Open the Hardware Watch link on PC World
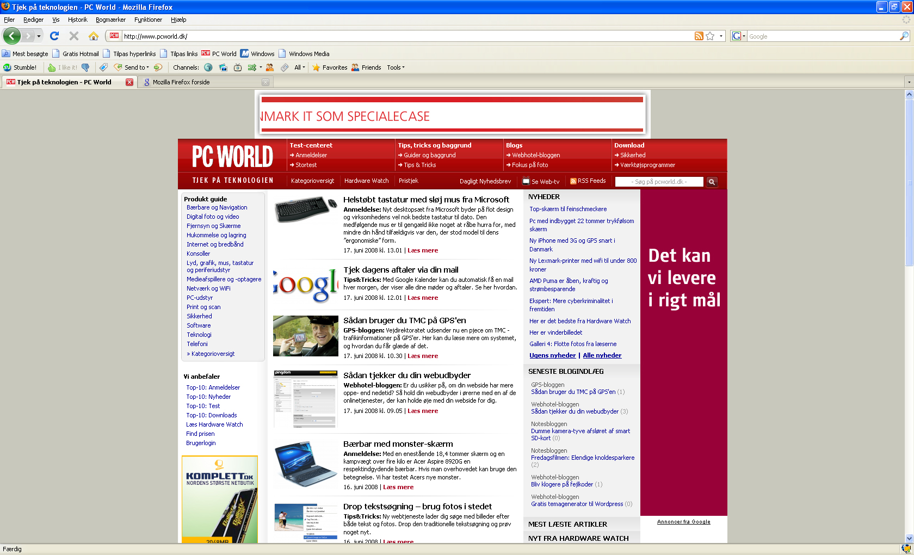The width and height of the screenshot is (914, 555). coord(367,181)
